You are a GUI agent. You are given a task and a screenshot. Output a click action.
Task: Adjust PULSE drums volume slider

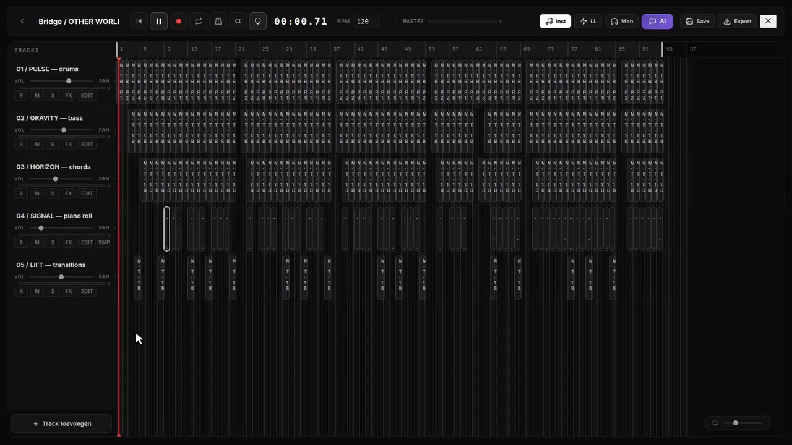click(x=61, y=81)
